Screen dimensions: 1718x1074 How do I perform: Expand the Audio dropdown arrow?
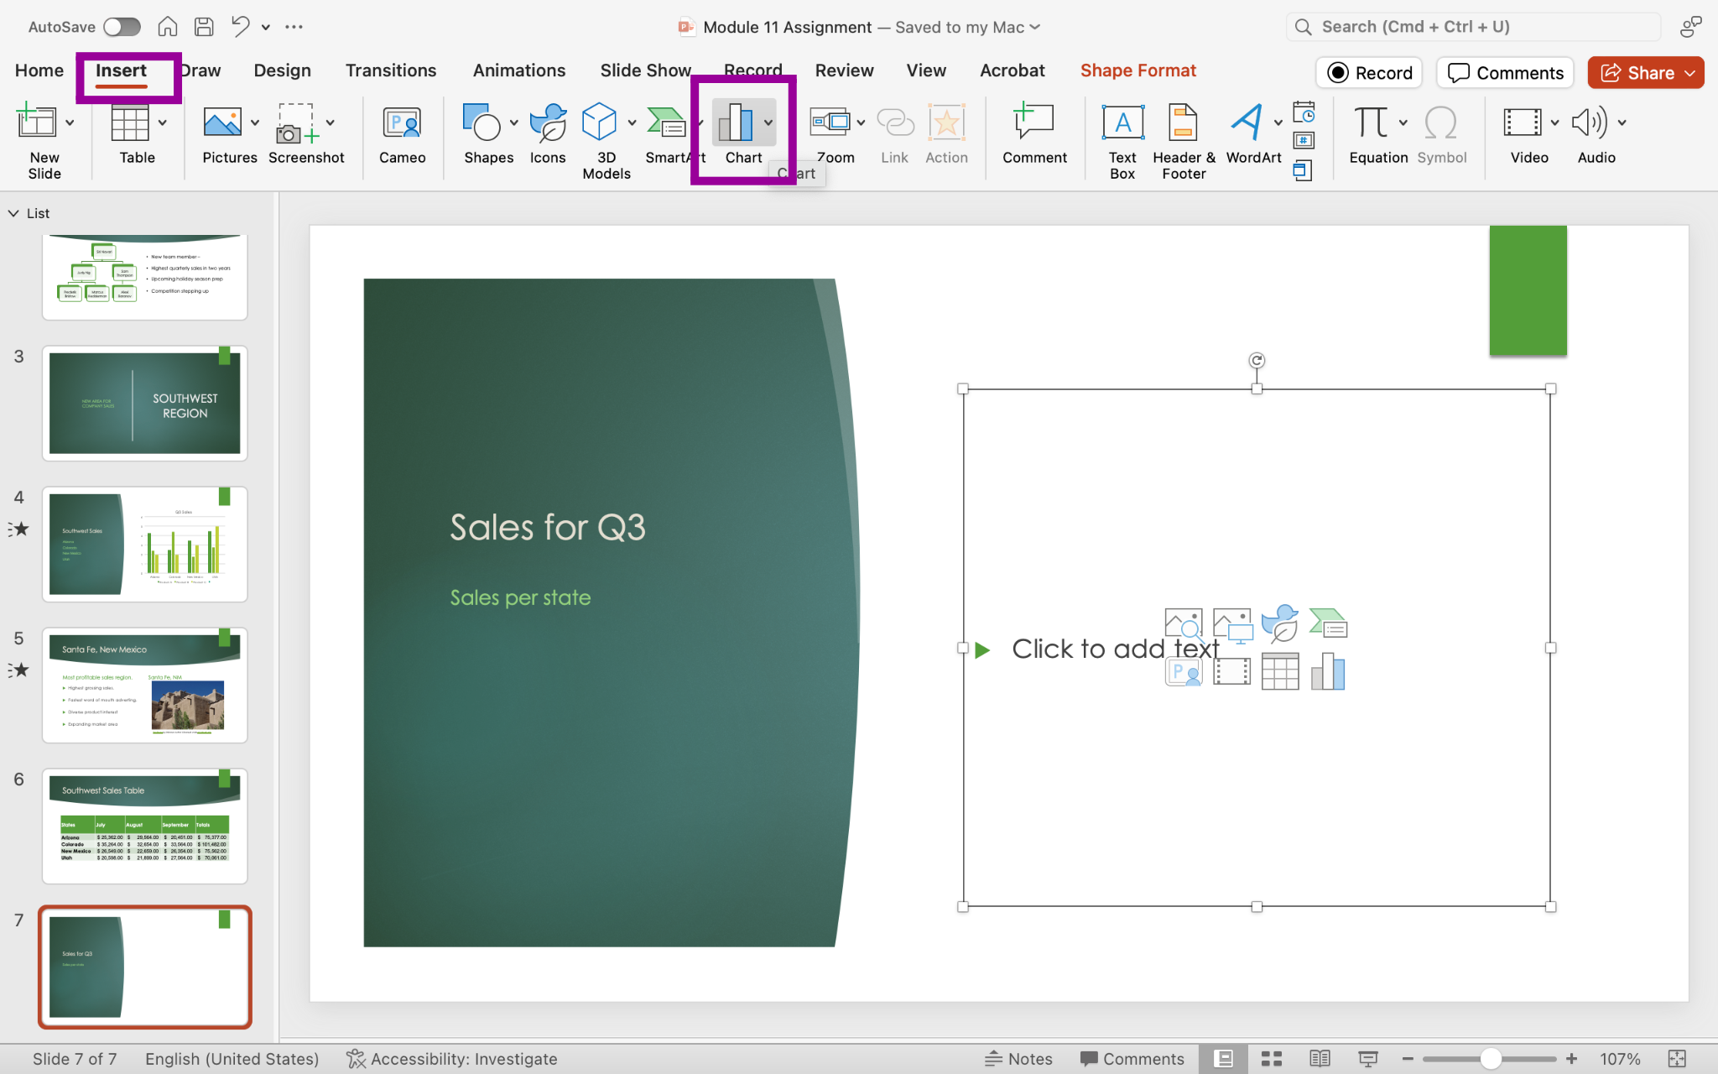(1622, 123)
